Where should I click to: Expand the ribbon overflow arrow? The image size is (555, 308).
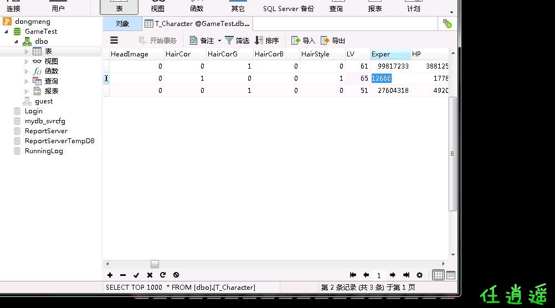pos(451,12)
